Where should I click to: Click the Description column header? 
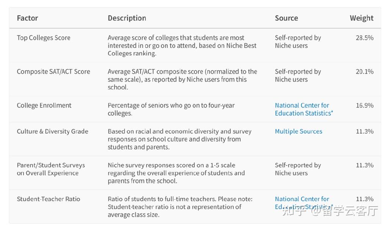(127, 18)
